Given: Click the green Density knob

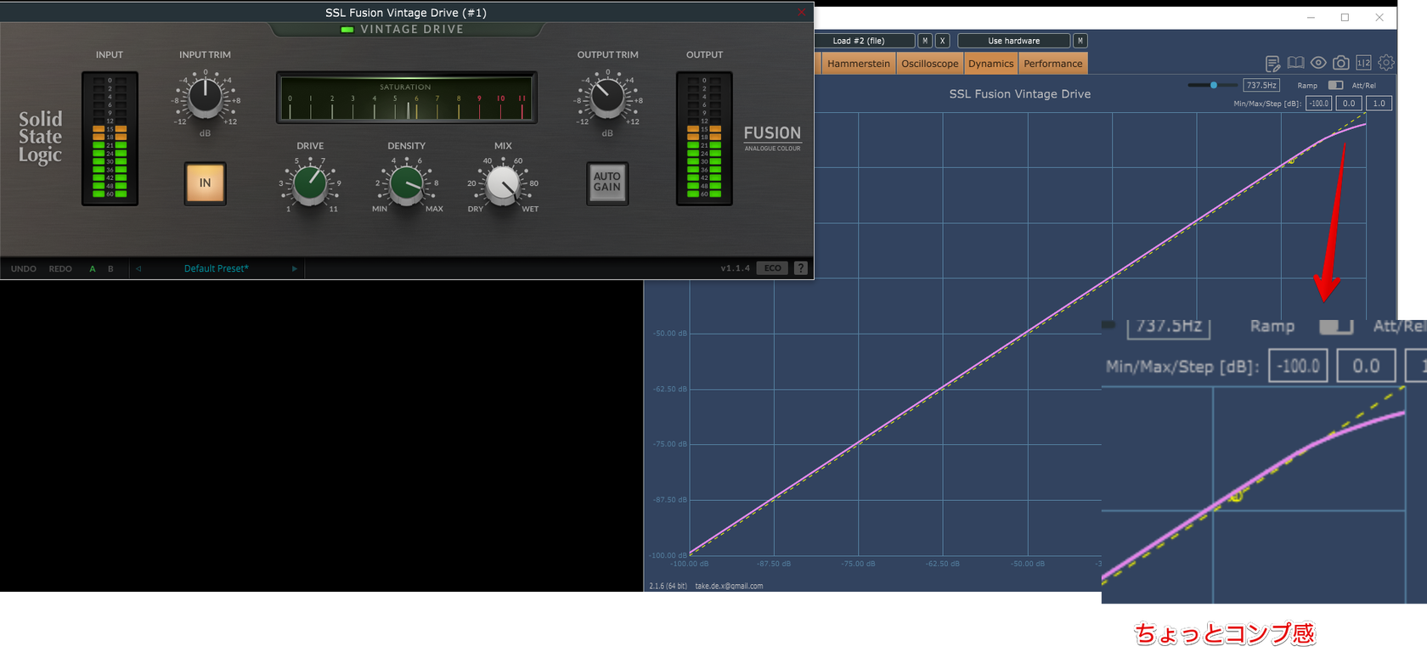Looking at the screenshot, I should (407, 183).
